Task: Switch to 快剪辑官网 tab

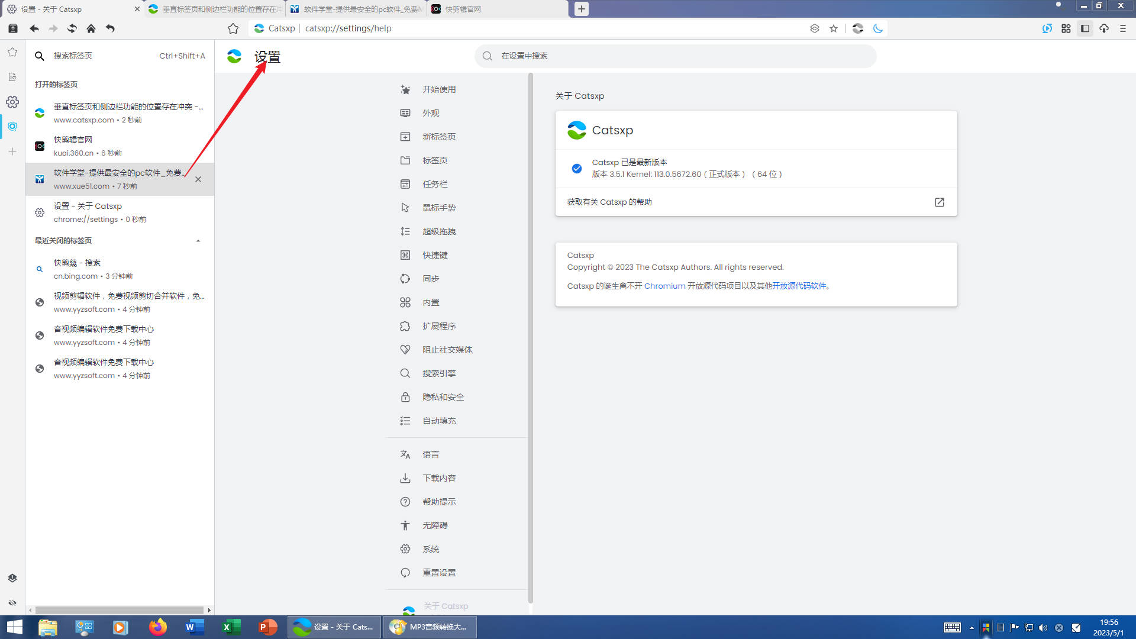Action: click(x=498, y=9)
